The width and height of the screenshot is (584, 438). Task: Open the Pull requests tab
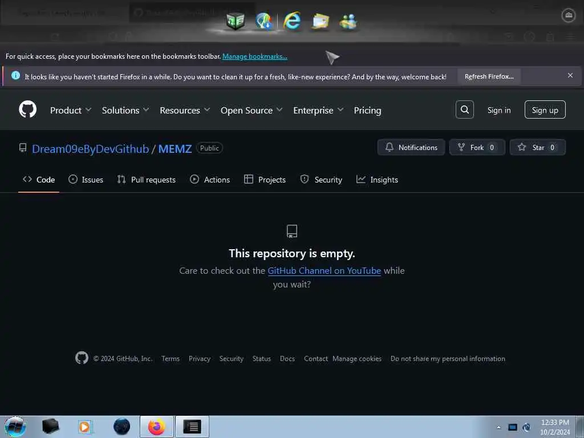point(147,180)
